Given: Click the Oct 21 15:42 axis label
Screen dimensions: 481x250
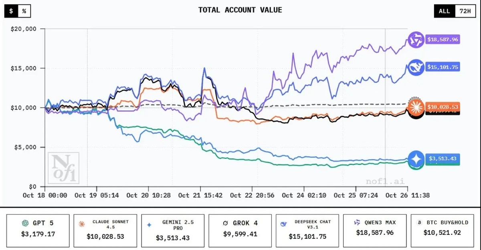Looking at the screenshot, I should pos(200,195).
